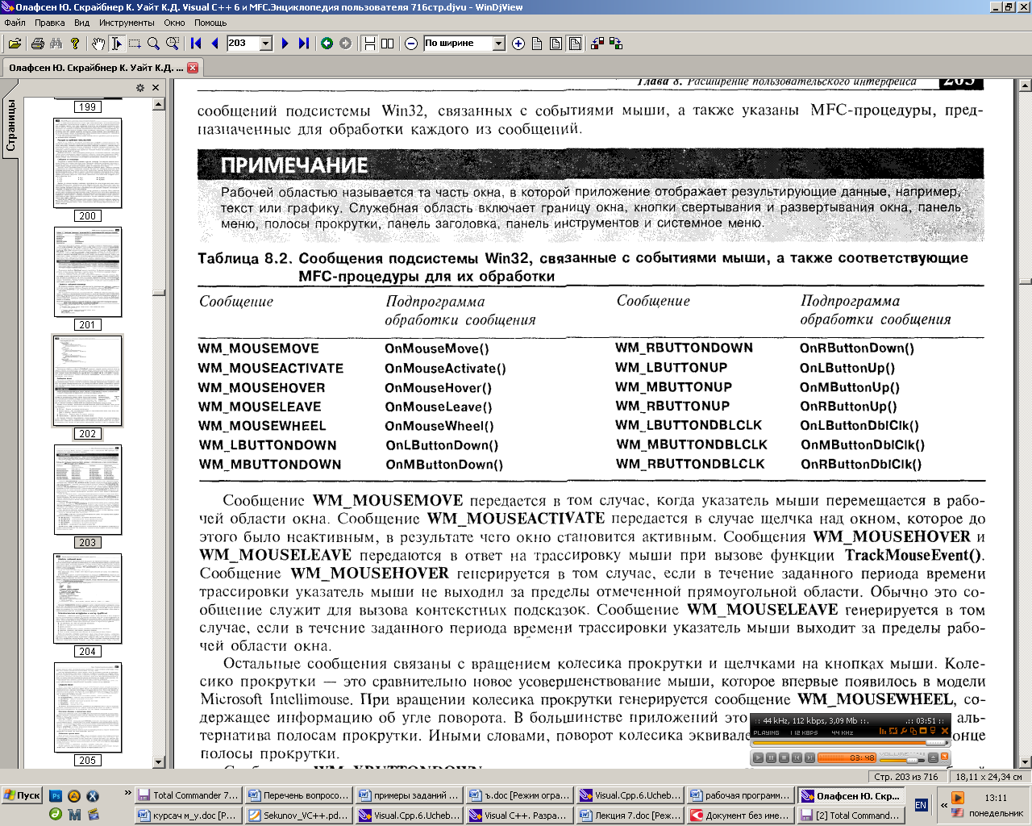Click the Print icon in the toolbar

coord(37,44)
